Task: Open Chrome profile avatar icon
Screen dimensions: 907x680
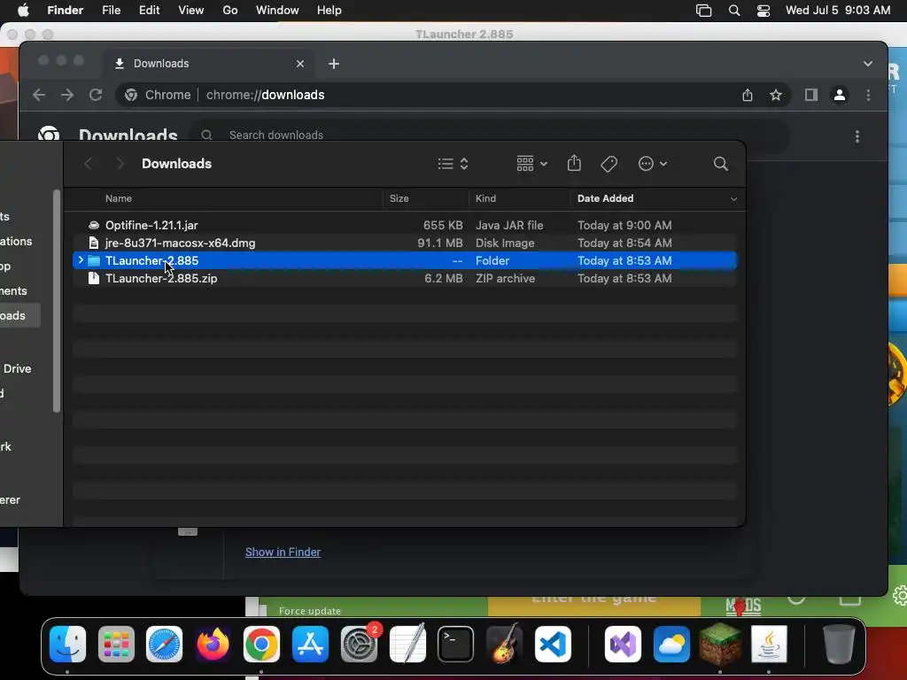Action: pyautogui.click(x=840, y=95)
